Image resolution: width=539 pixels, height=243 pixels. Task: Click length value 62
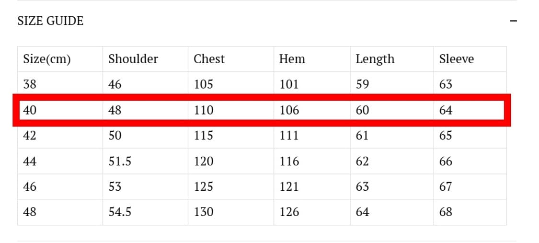362,162
